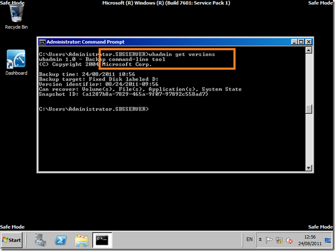Open the EN language bar indicator

tap(249, 240)
